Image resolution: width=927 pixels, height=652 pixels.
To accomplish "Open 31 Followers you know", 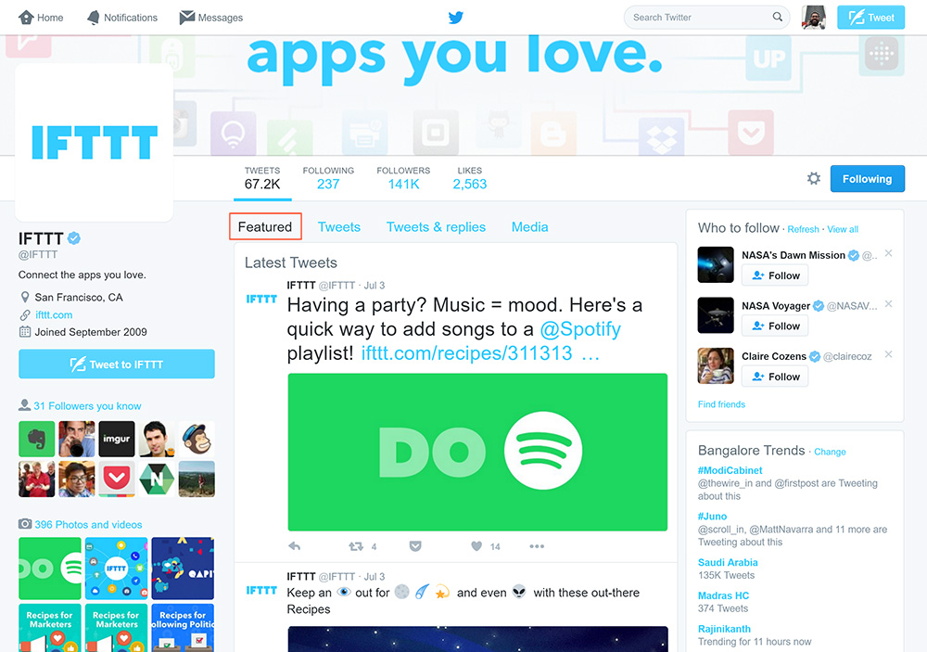I will [87, 406].
